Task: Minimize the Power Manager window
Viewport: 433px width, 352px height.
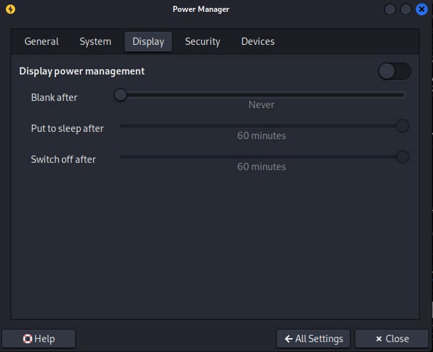Action: 391,9
